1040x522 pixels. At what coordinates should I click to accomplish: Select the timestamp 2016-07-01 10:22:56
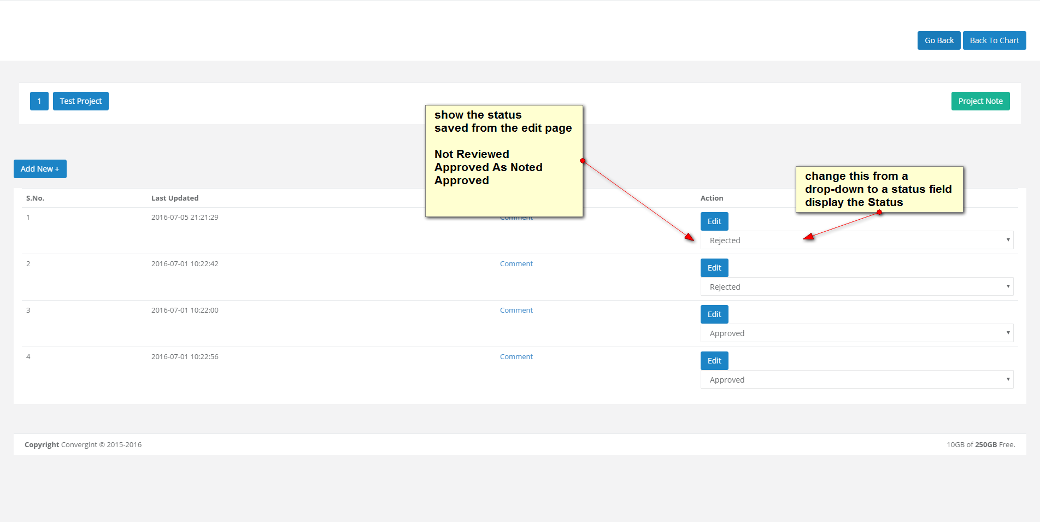coord(185,356)
